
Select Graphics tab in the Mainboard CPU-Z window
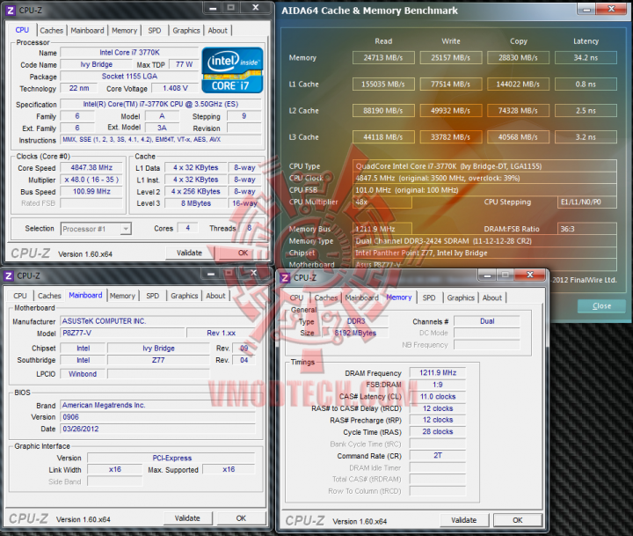click(184, 296)
